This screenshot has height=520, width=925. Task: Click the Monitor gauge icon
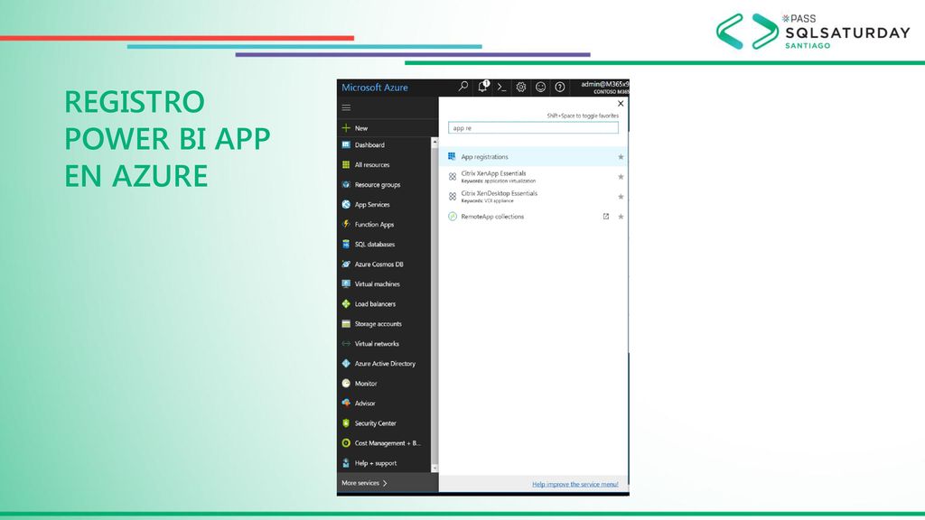(x=346, y=383)
